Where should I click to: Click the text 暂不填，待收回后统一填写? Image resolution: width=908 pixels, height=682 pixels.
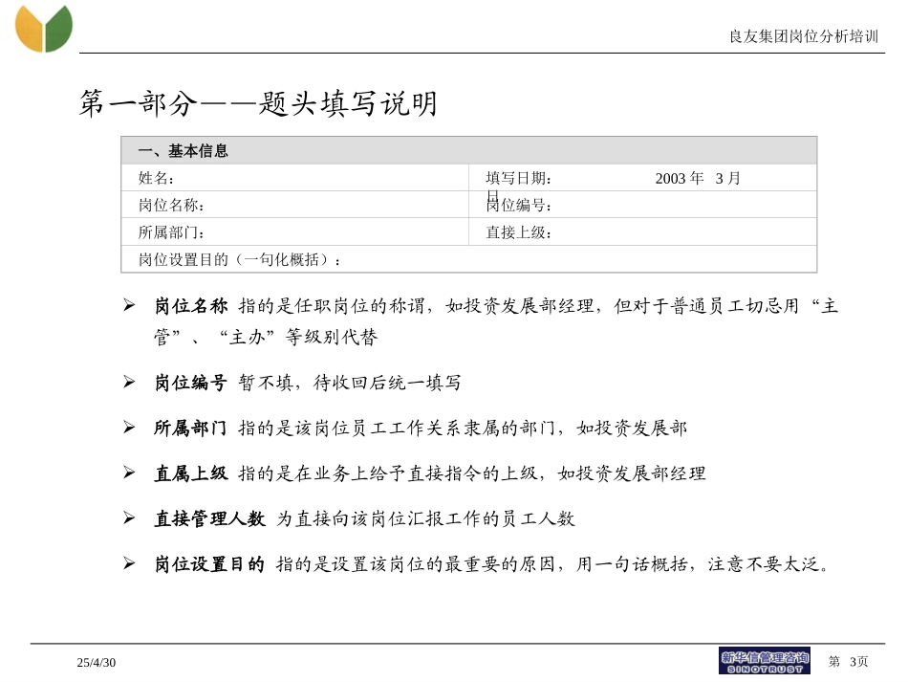tap(350, 383)
